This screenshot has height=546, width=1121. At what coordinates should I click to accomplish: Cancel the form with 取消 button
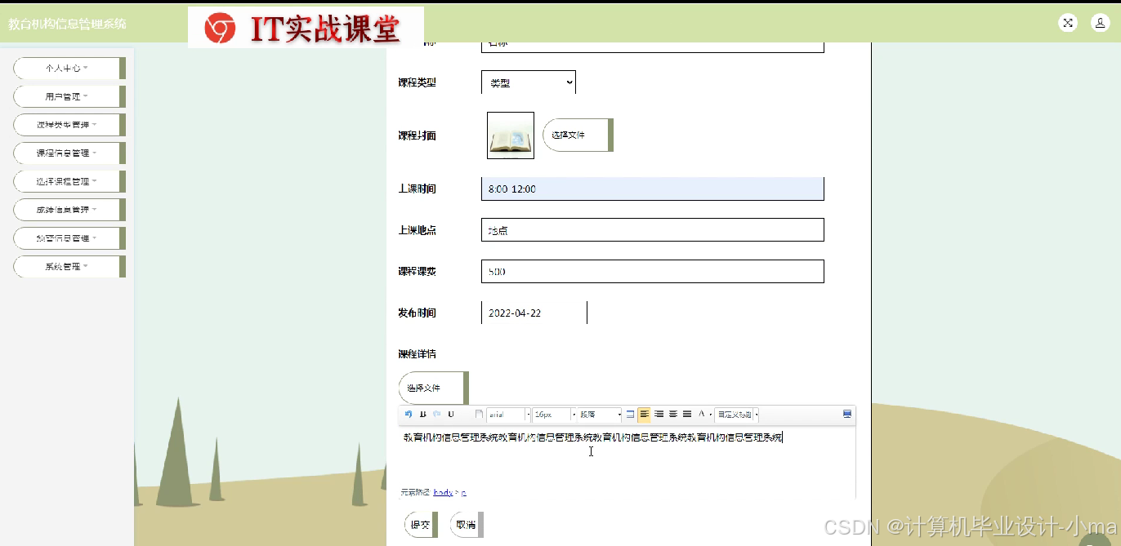coord(467,525)
